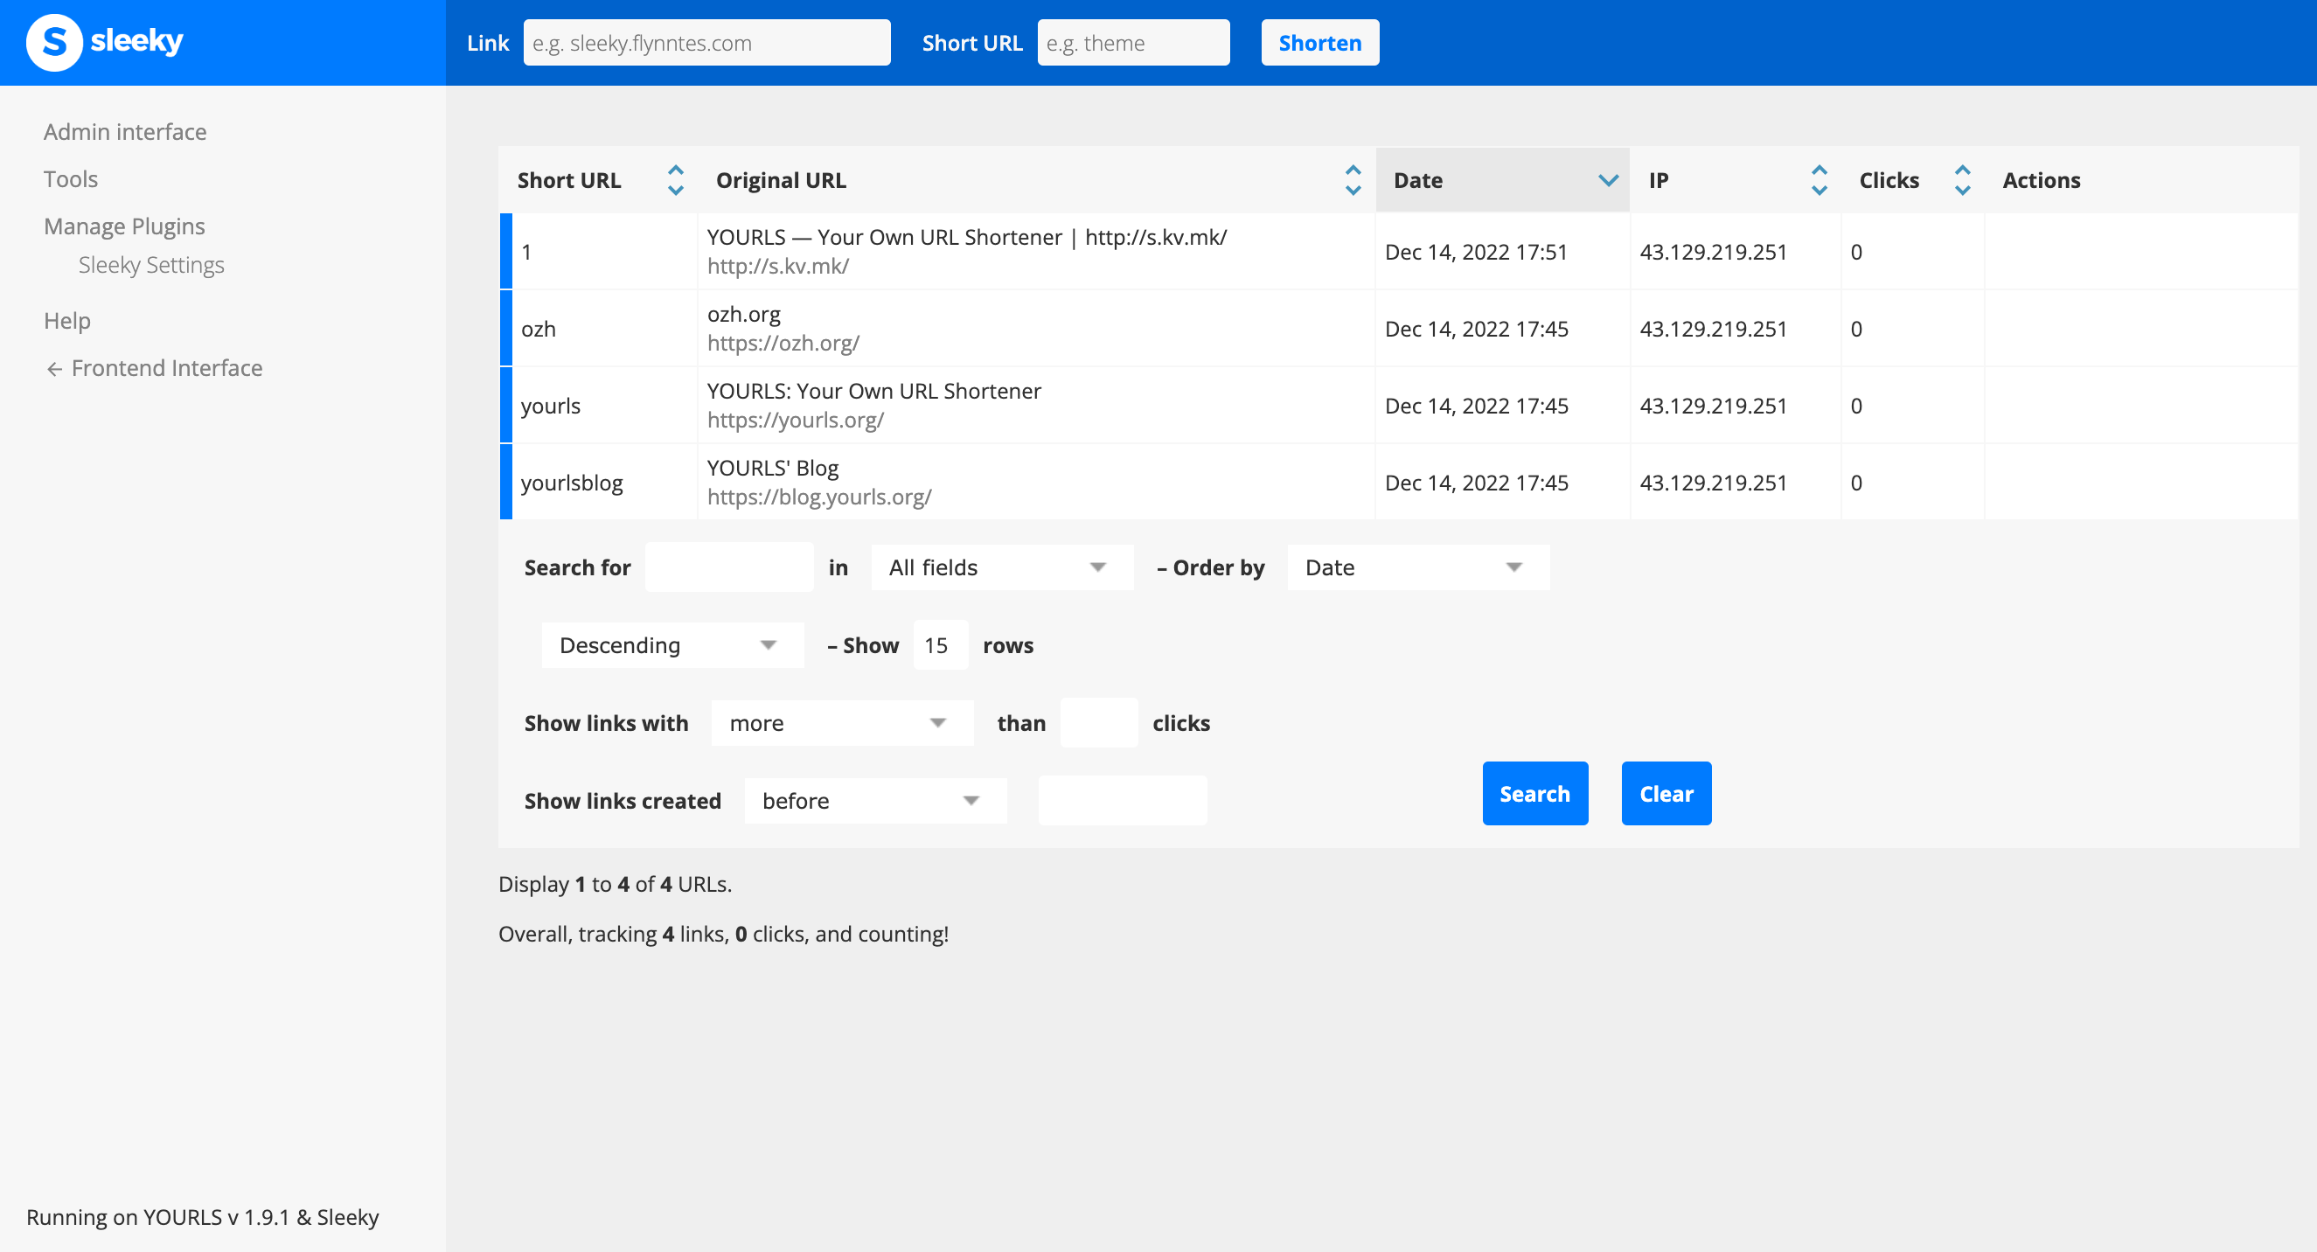Viewport: 2317px width, 1252px height.
Task: Click the rows count input field
Action: tap(936, 644)
